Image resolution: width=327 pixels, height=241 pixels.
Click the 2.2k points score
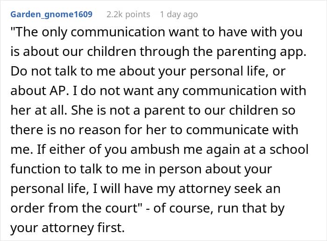coord(128,14)
